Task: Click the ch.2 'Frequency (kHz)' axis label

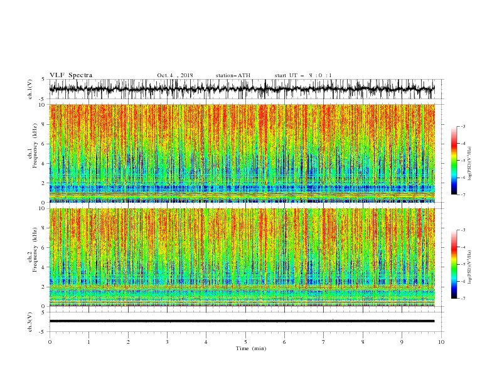Action: (x=35, y=250)
